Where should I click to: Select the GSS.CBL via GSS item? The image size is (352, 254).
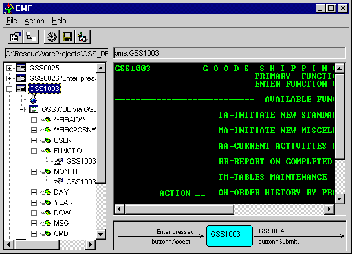click(69, 109)
